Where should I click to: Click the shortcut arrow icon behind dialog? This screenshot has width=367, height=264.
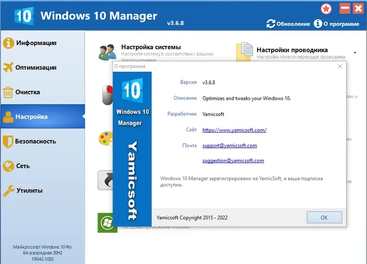click(x=106, y=180)
